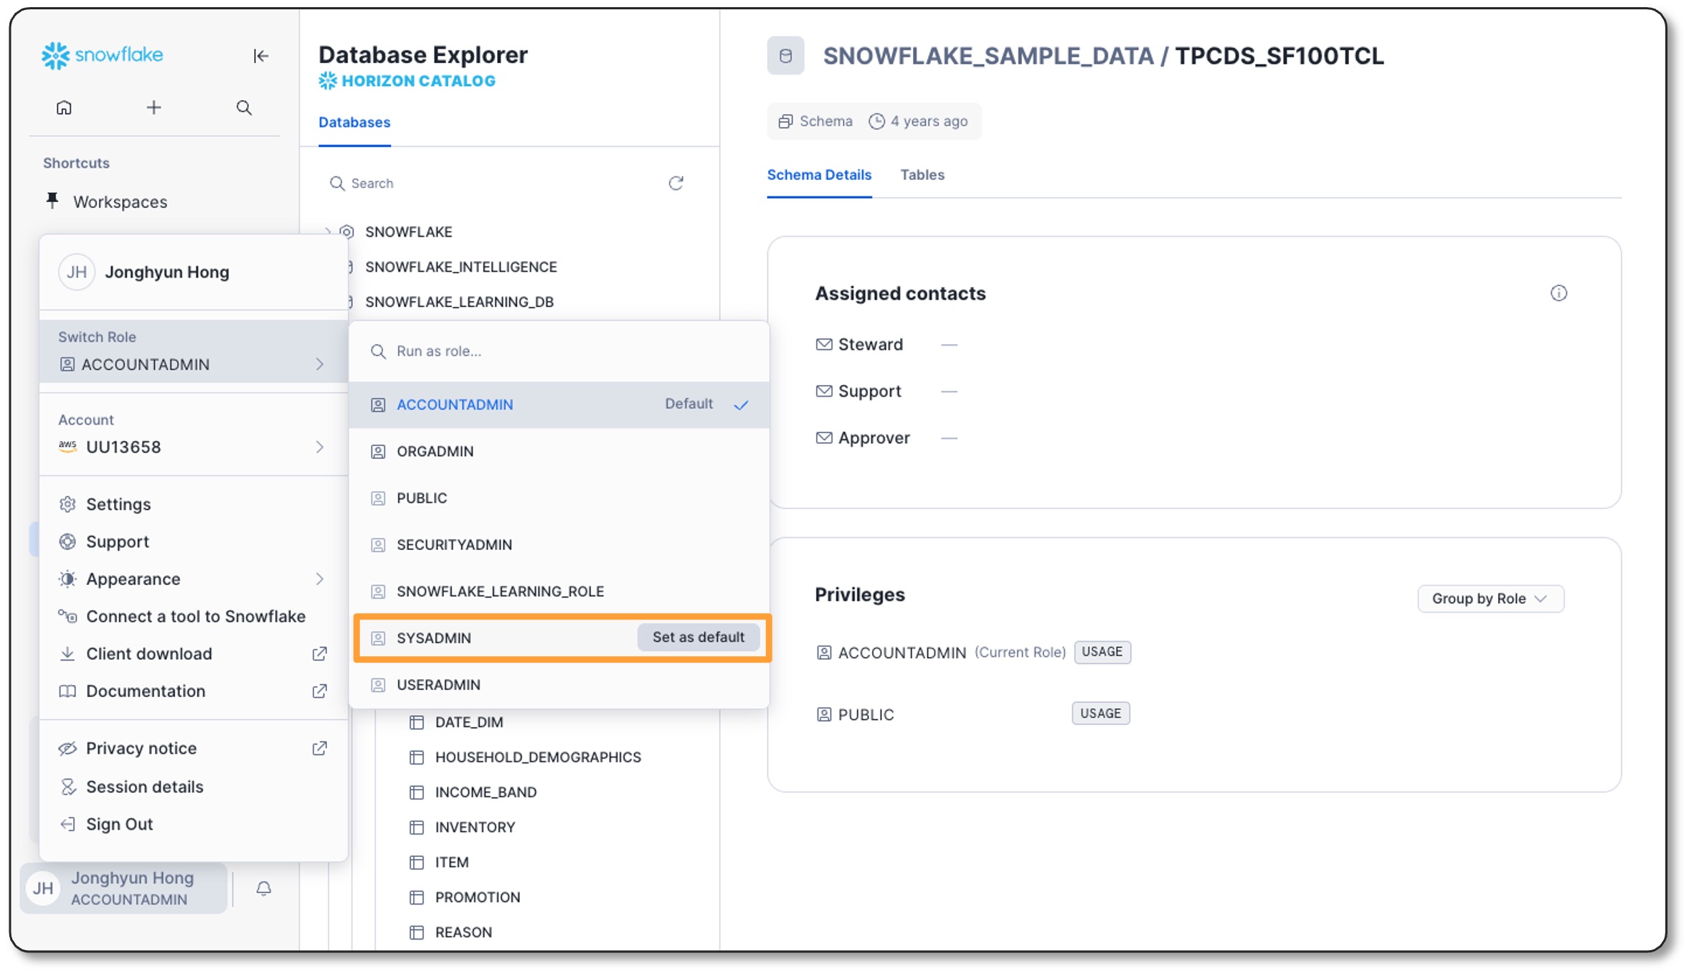Click the Home icon in the sidebar
This screenshot has height=976, width=1689.
[64, 108]
